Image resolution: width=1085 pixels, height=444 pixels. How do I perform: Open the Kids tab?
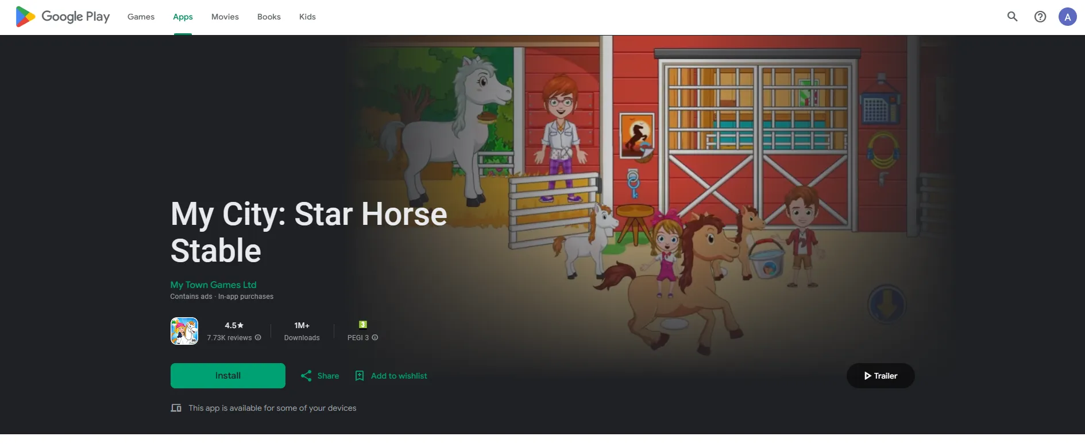pyautogui.click(x=307, y=17)
